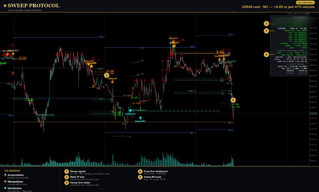Viewport: 319px width, 192px height.
Task: Click the PDL-2 level label
Action: coord(193,133)
